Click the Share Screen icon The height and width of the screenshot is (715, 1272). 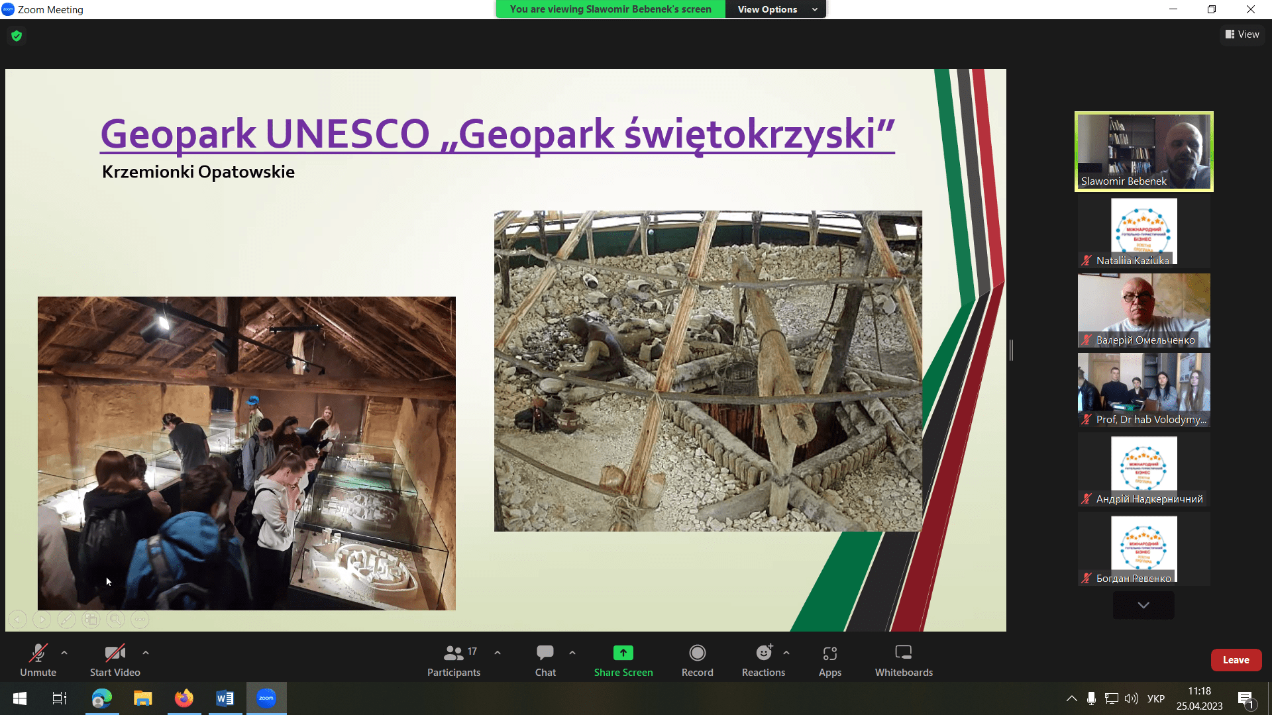623,653
